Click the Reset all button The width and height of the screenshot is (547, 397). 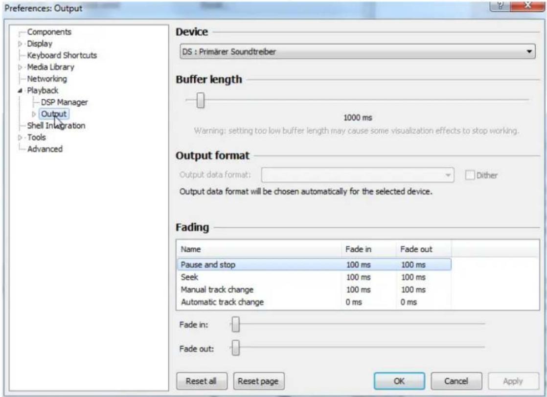pos(202,381)
